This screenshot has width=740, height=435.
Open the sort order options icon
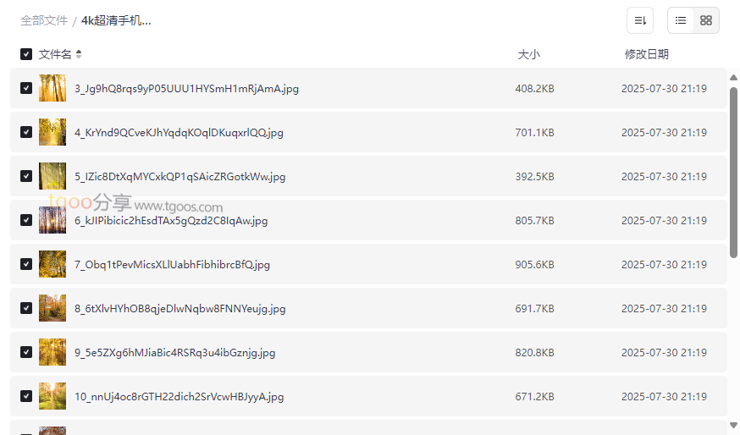(x=640, y=20)
